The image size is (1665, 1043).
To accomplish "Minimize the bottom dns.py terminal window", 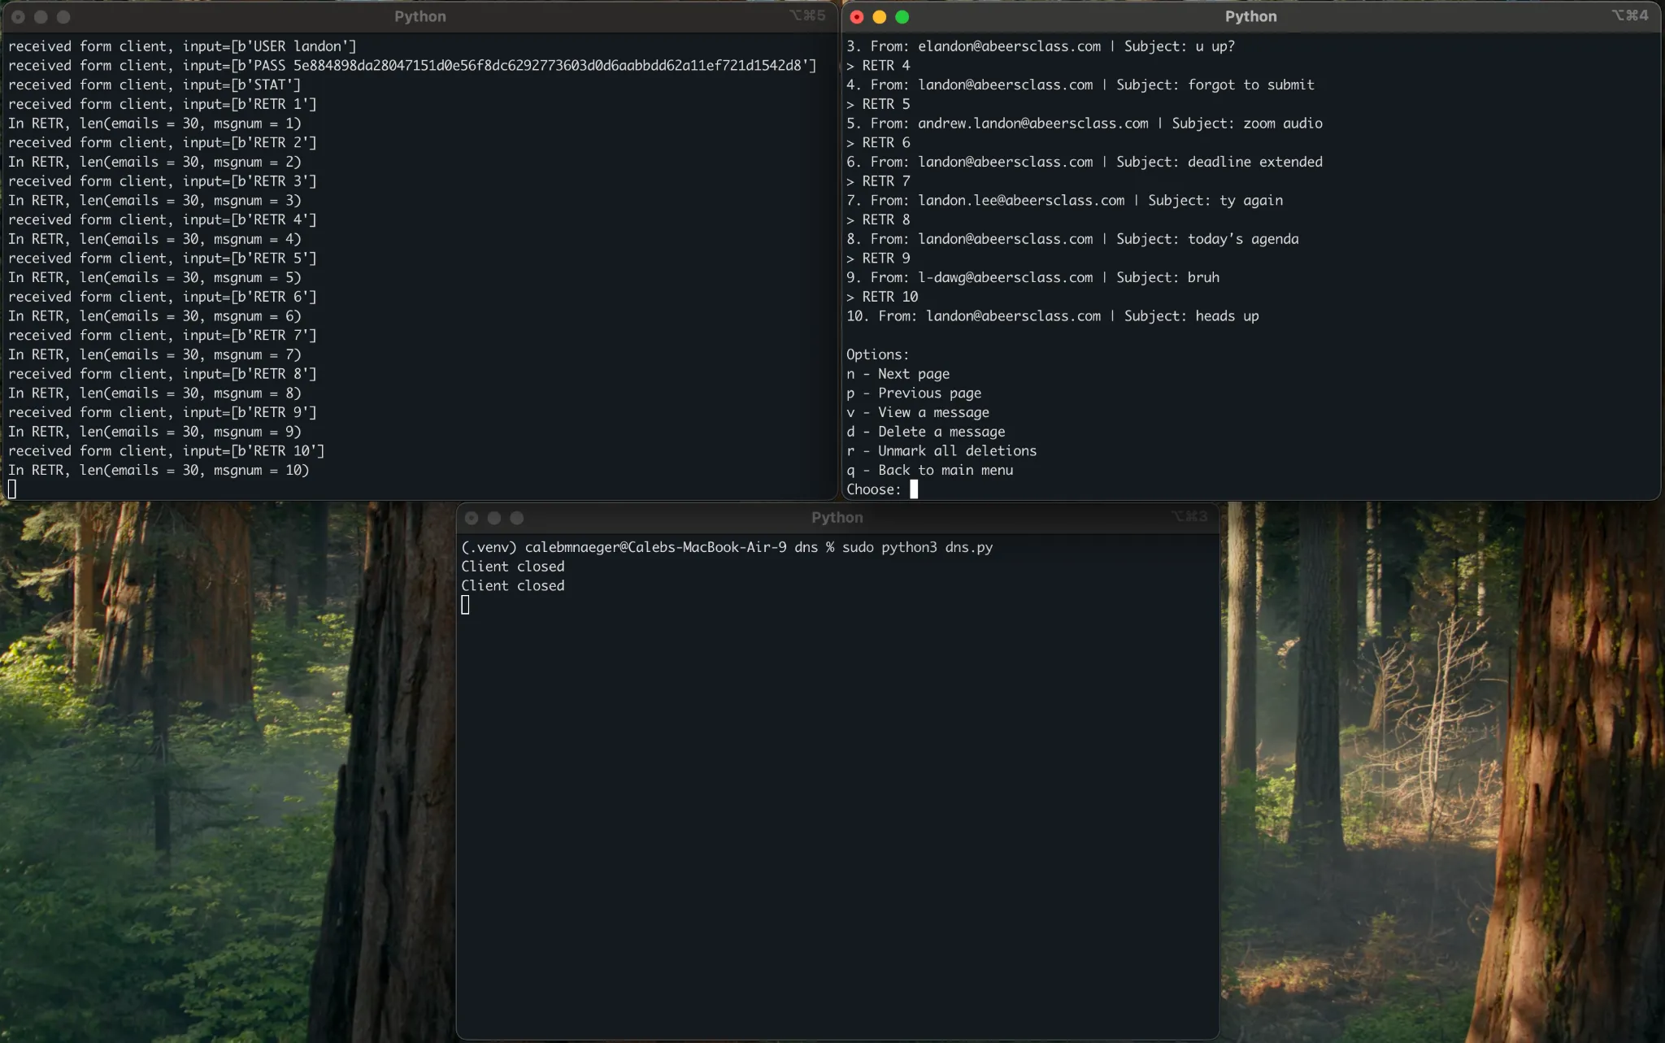I will (493, 518).
